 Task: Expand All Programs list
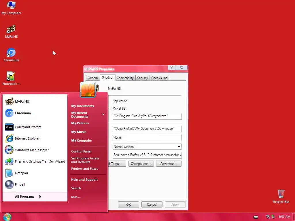point(35,197)
